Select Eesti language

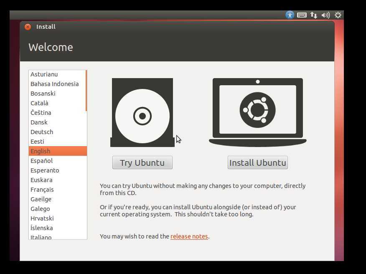coord(57,142)
